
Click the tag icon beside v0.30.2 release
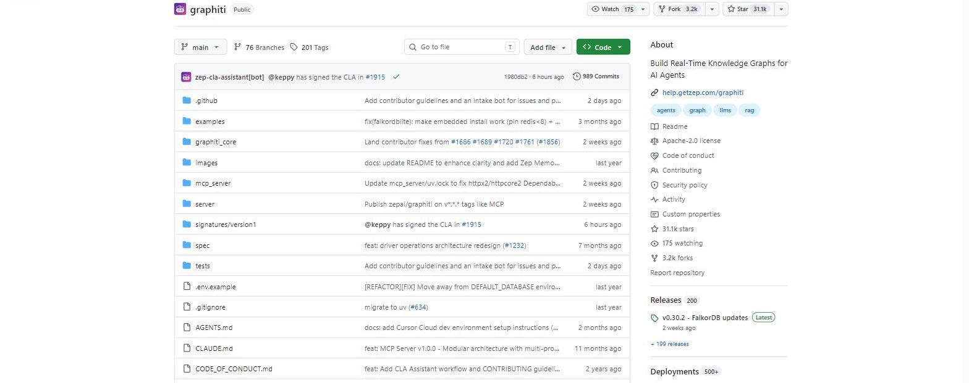tap(654, 318)
